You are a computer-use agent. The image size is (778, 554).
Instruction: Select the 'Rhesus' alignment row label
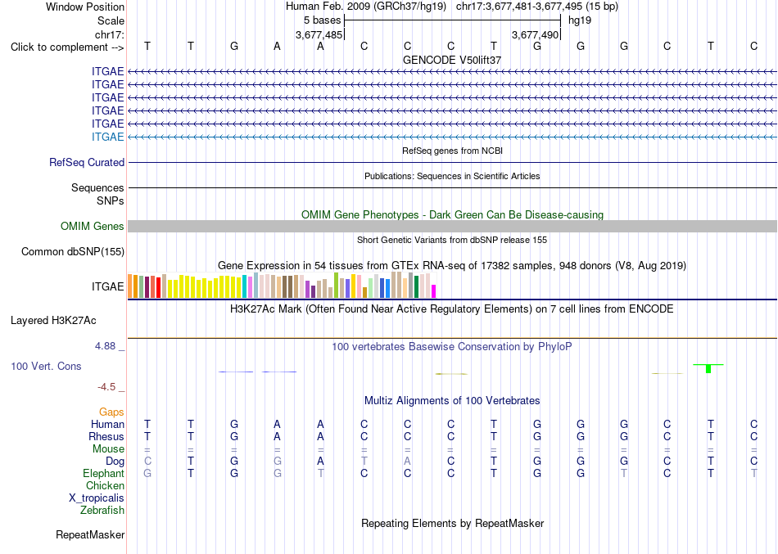(x=106, y=436)
